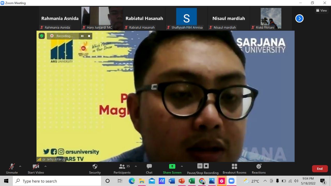Click the red End meeting button
Viewport: 331px width, 186px height.
click(320, 169)
